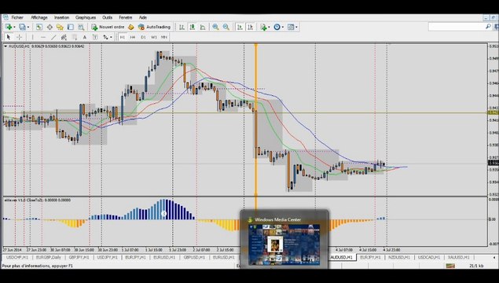Open the Graphiques menu
This screenshot has height=283, width=499.
pos(86,17)
